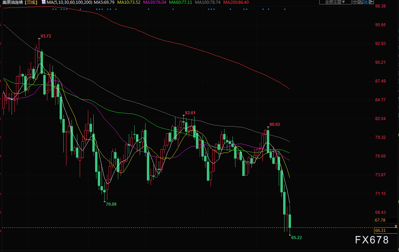Click the jump-to-latest arrow icon
The image size is (399, 252).
[x=371, y=2]
